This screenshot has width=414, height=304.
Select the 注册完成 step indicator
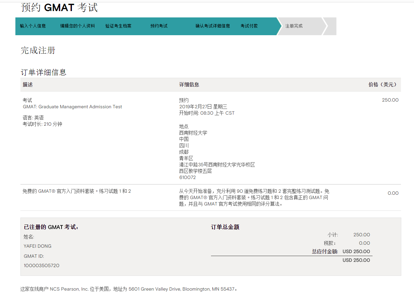click(294, 25)
